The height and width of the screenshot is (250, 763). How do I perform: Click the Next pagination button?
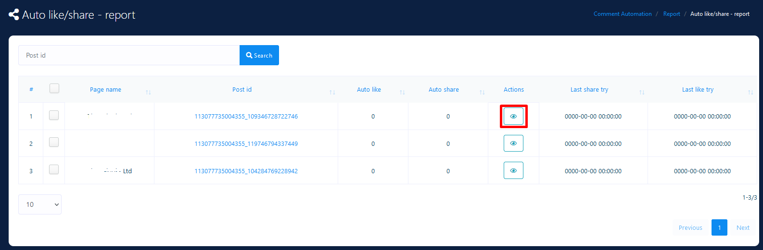tap(743, 227)
